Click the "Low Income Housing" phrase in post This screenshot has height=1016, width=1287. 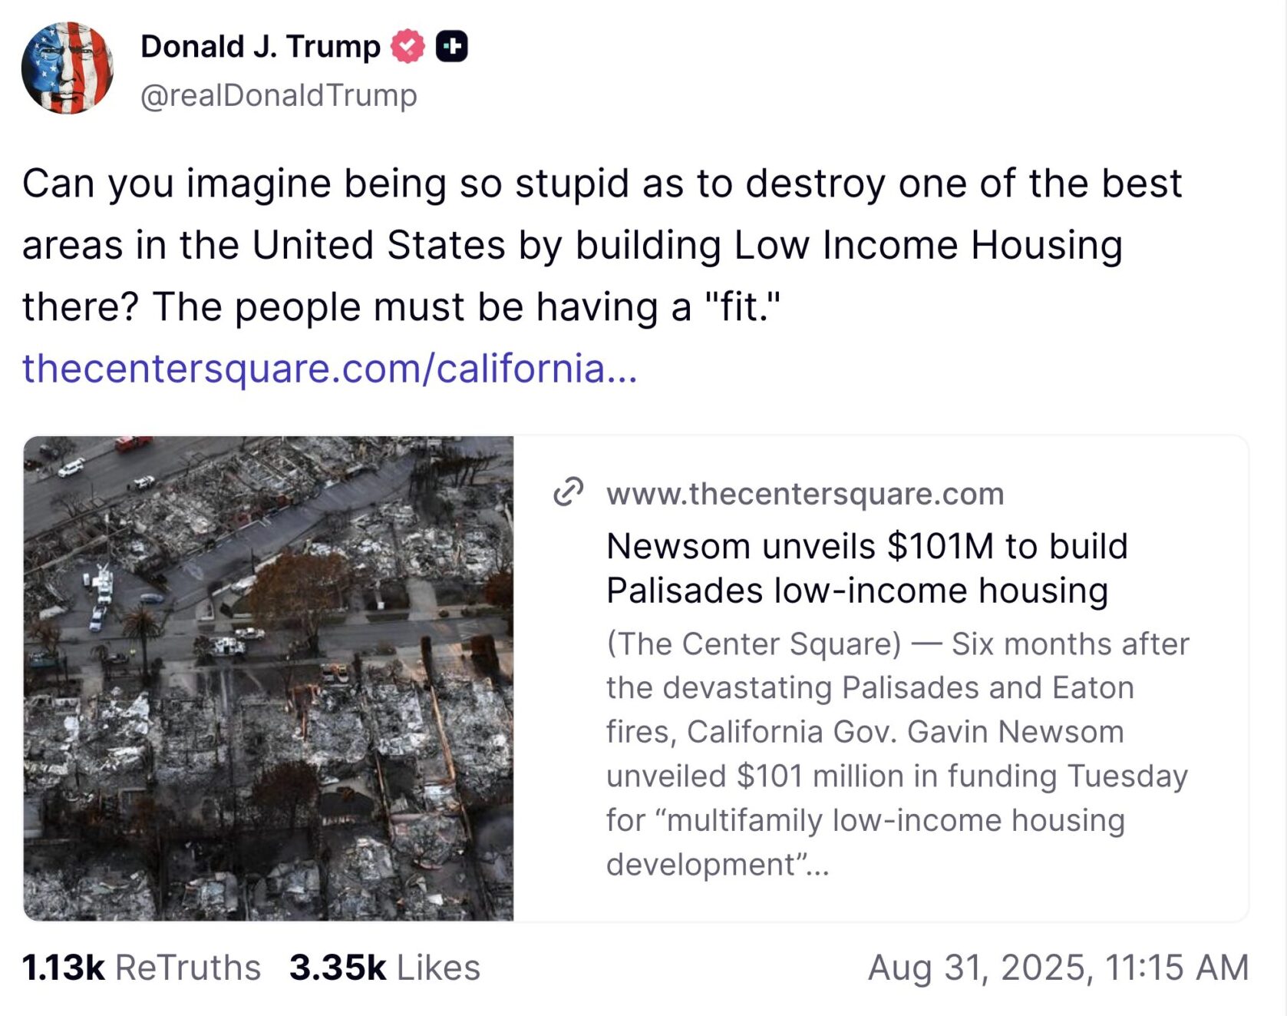click(x=928, y=246)
